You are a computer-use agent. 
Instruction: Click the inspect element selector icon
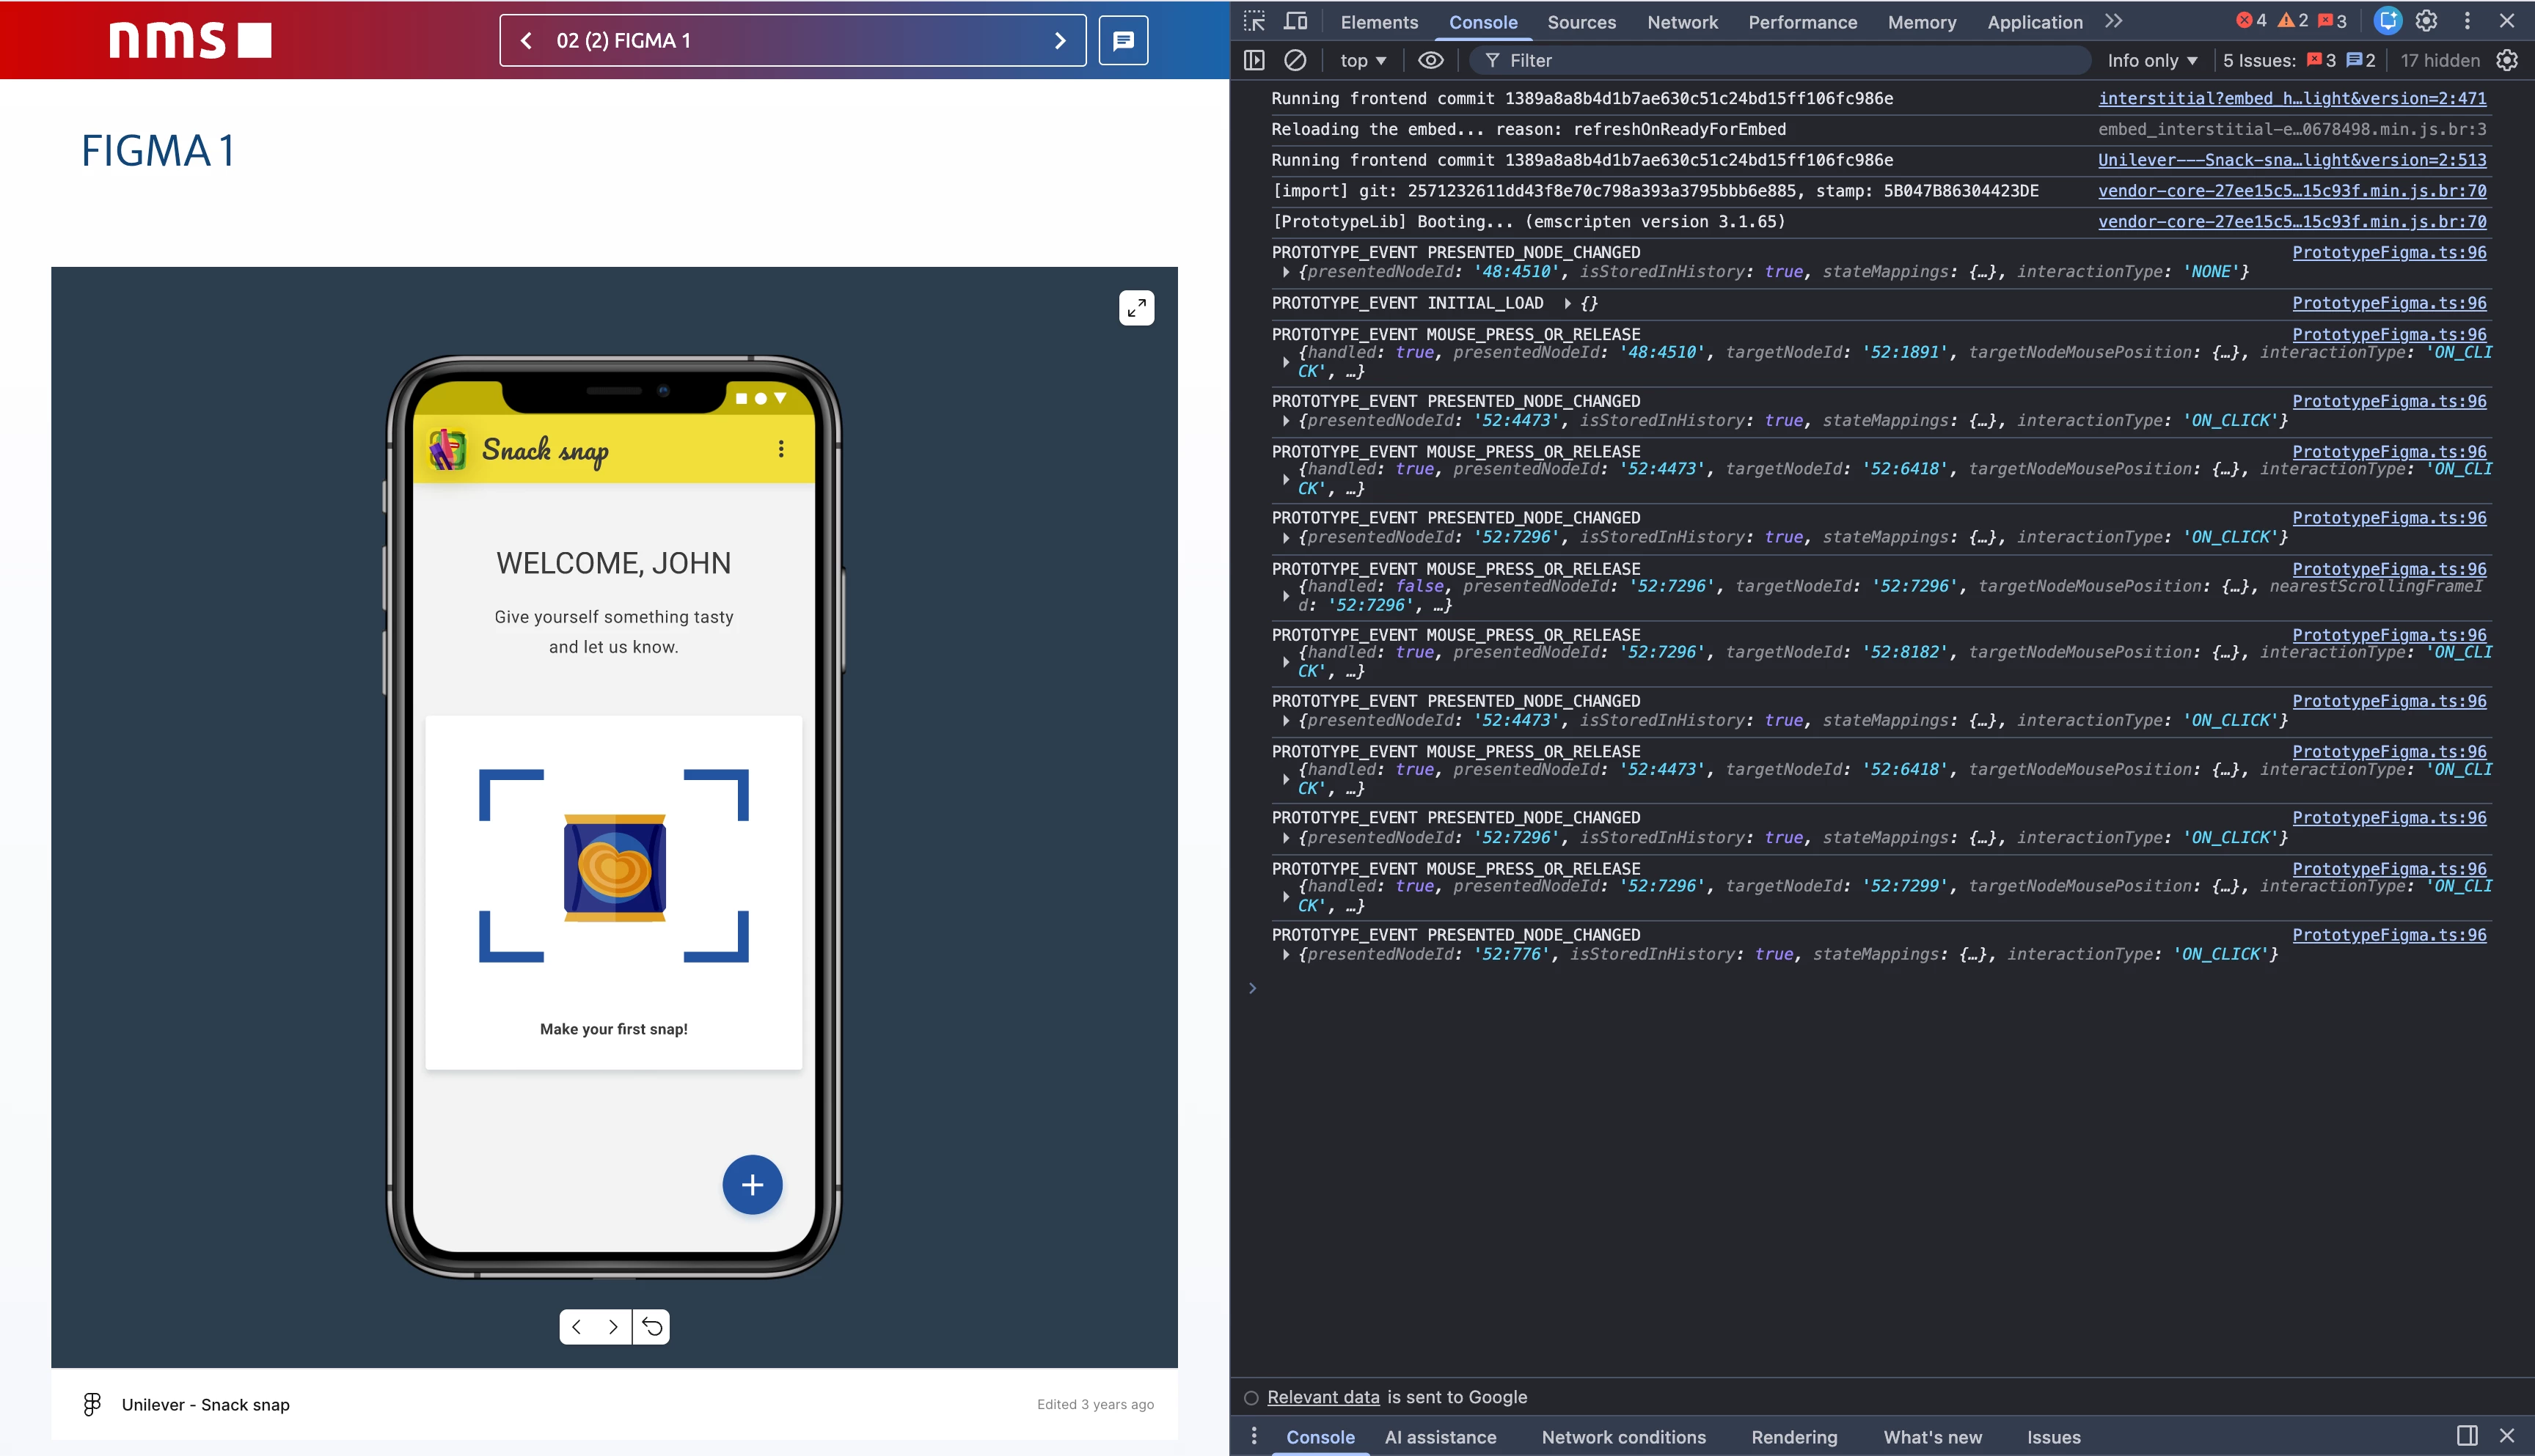[1254, 21]
